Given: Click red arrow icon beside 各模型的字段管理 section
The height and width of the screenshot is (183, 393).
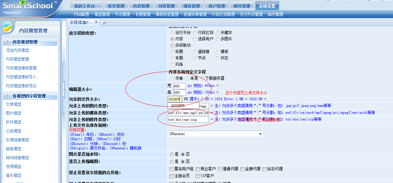Looking at the screenshot, I should 8,96.
